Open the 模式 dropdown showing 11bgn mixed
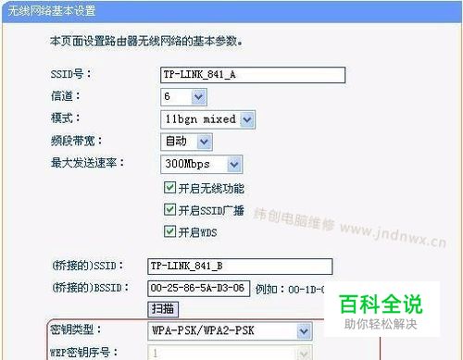Image resolution: width=463 pixels, height=360 pixels. point(207,119)
